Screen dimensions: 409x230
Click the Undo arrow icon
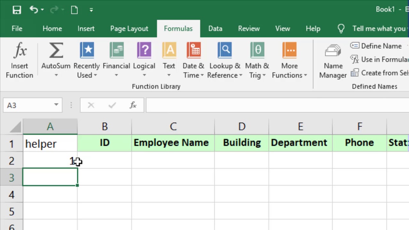pyautogui.click(x=34, y=10)
